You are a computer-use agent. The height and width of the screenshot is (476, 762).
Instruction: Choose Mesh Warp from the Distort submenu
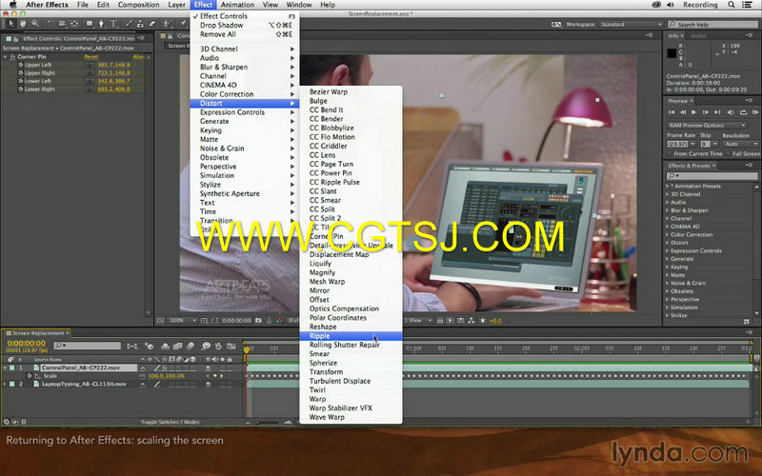coord(351,282)
